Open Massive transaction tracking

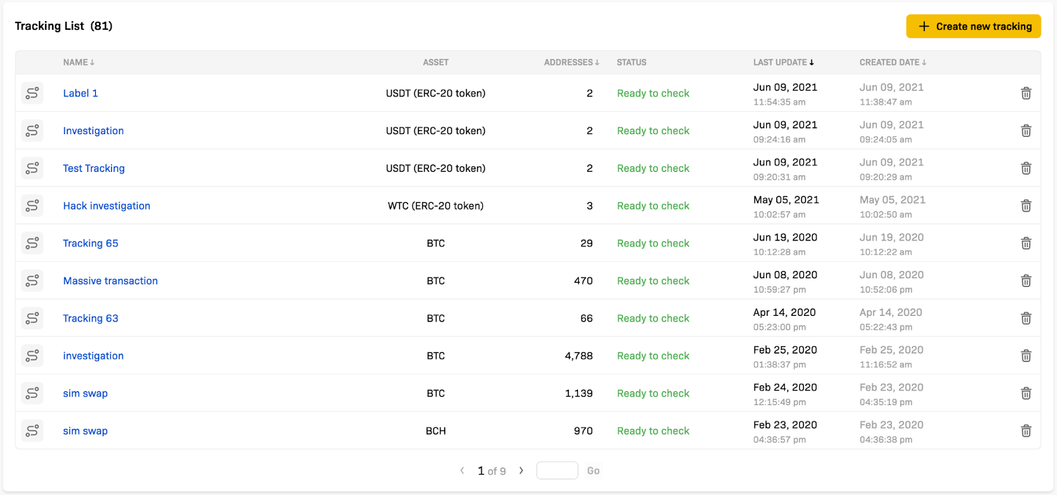coord(110,281)
